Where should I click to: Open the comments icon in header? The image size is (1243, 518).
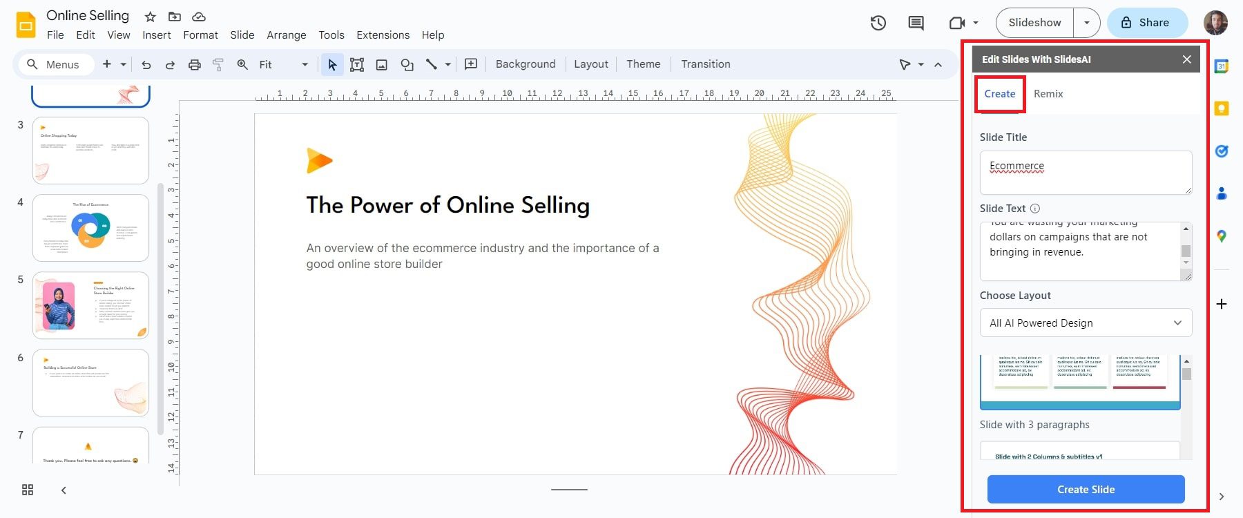coord(916,23)
